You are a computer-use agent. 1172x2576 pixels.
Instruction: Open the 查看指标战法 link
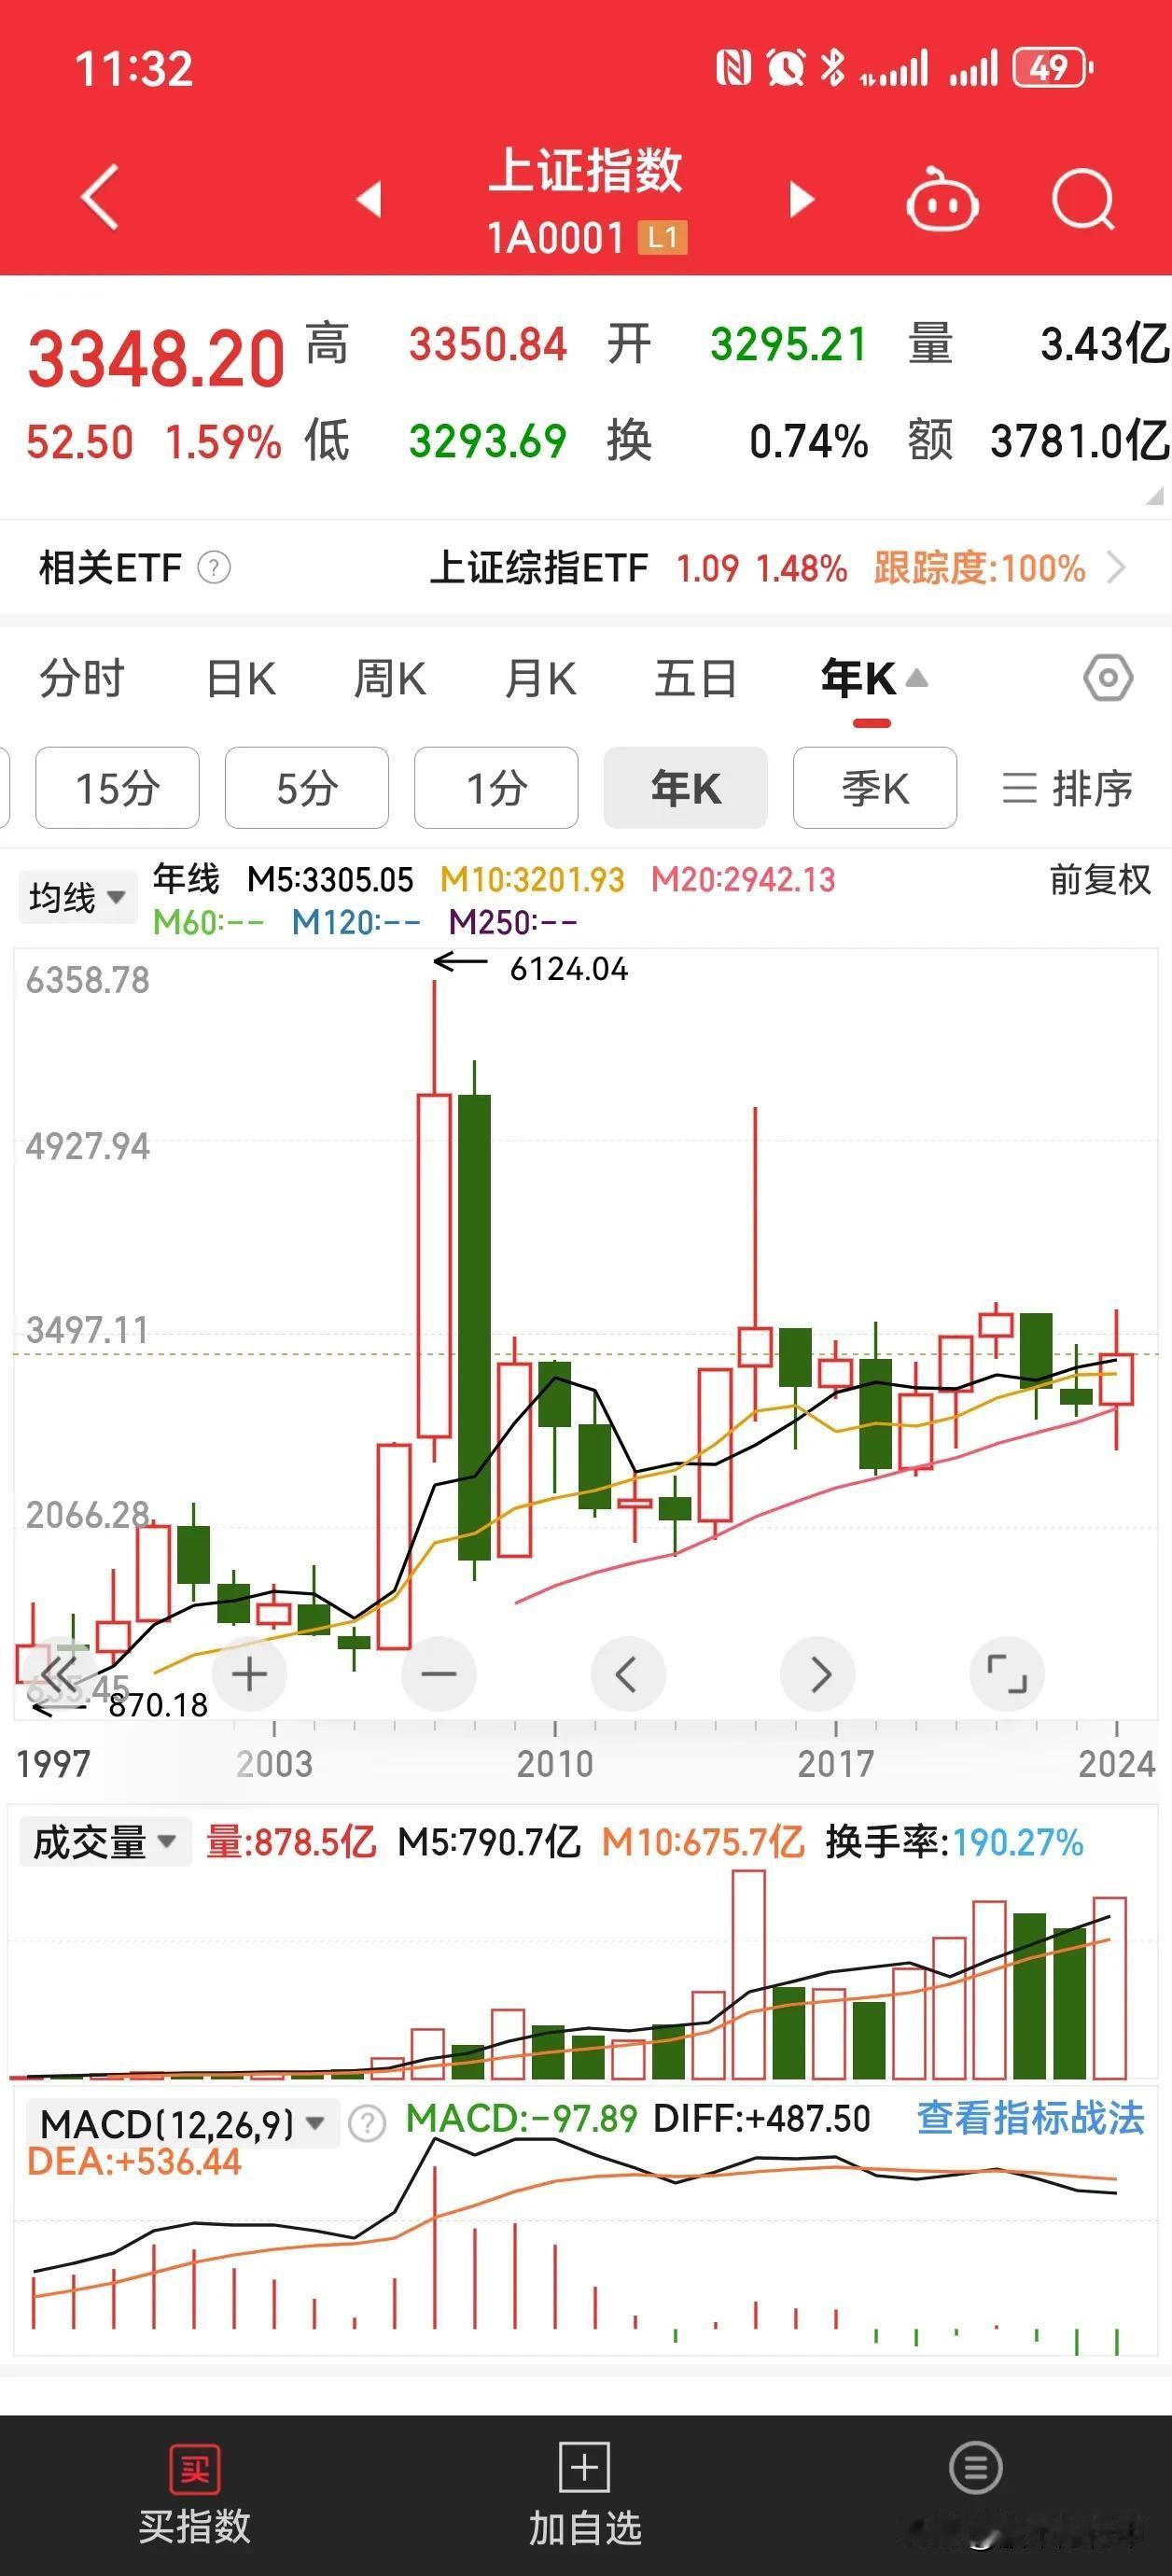[x=1031, y=2118]
